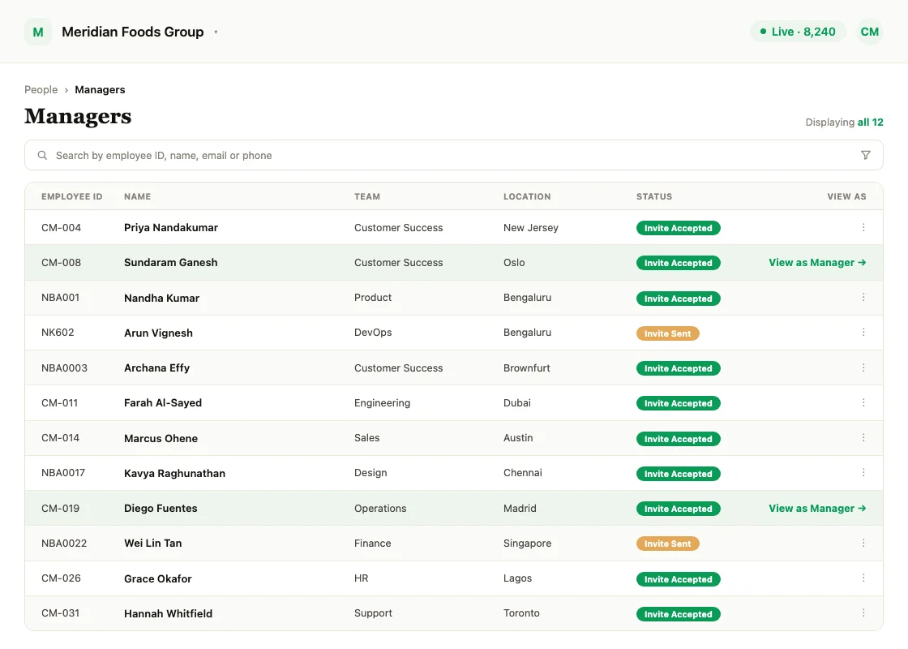Select the name Marcus Ohene
The width and height of the screenshot is (908, 649).
[161, 438]
